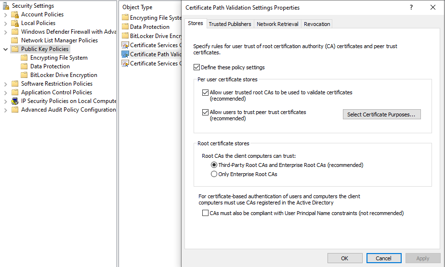
Task: Select Account Policies tree label
Action: point(42,14)
